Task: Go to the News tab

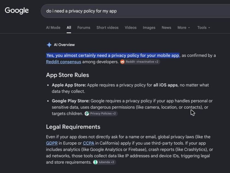Action: click(x=166, y=27)
